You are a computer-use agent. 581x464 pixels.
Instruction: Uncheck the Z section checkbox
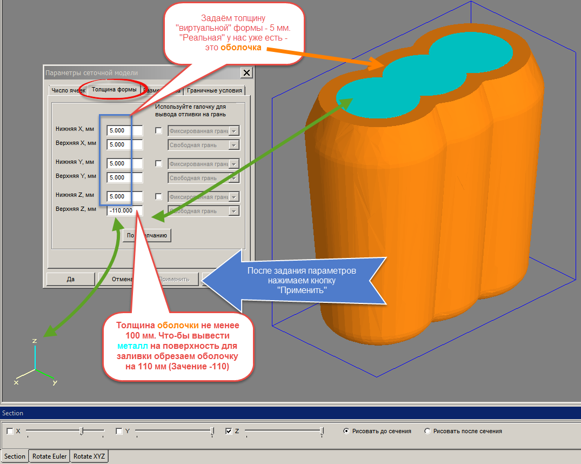pyautogui.click(x=229, y=431)
